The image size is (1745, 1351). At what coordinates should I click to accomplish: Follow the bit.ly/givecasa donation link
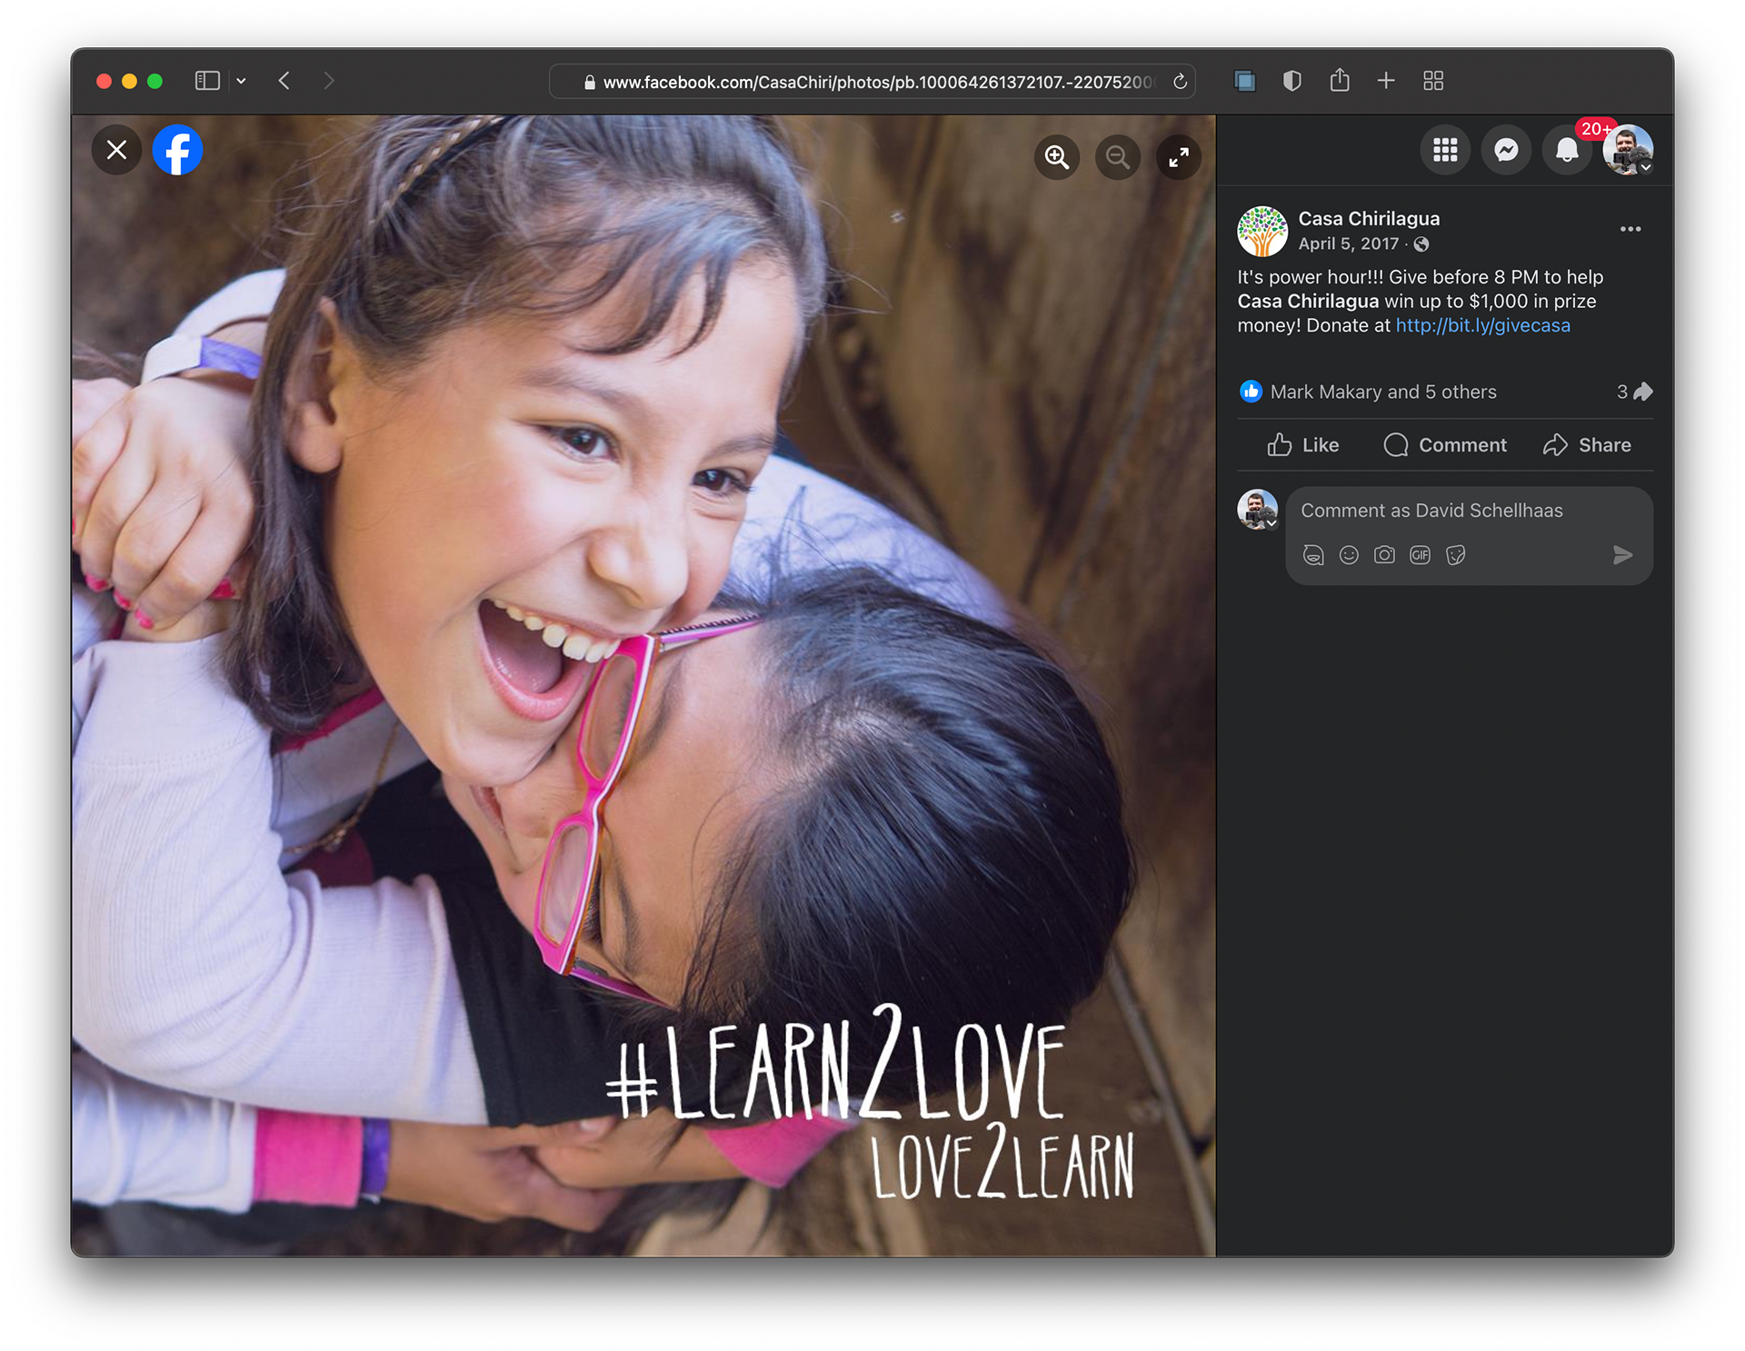click(1482, 325)
